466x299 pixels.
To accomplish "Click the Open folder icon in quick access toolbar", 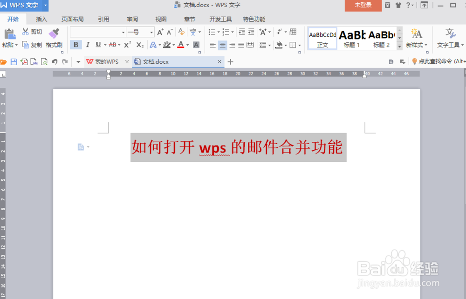I will [4, 62].
